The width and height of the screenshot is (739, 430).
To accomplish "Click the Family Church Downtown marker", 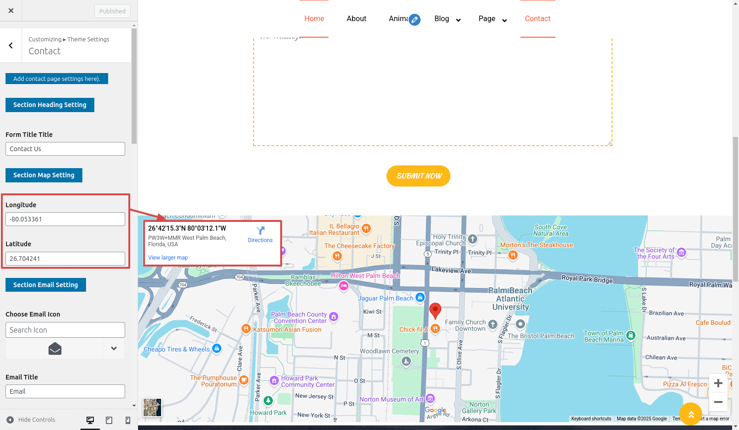I will (493, 325).
